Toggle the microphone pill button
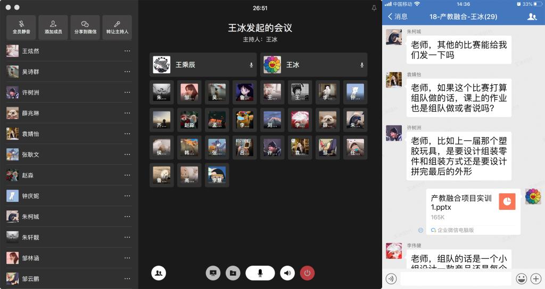The width and height of the screenshot is (545, 289). (260, 273)
